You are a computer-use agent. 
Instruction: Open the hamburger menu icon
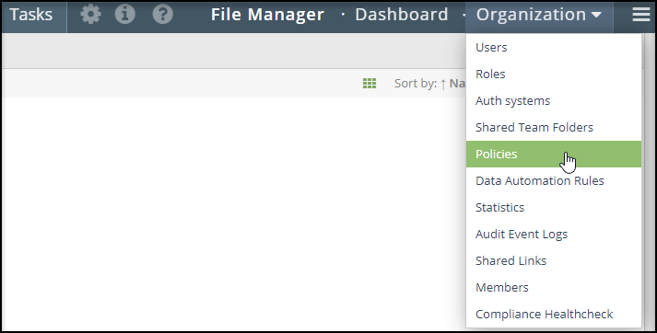(x=641, y=15)
